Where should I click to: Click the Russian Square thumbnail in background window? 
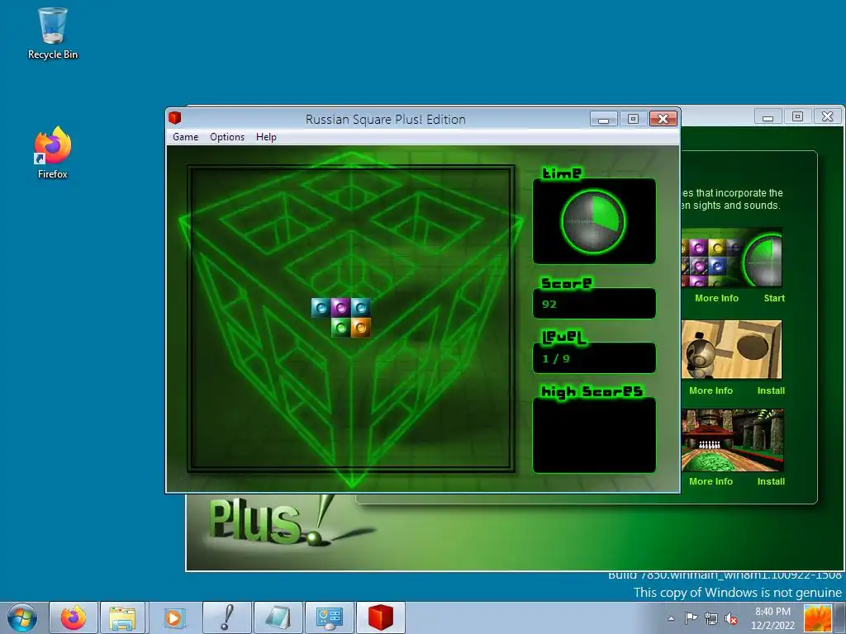[x=732, y=258]
